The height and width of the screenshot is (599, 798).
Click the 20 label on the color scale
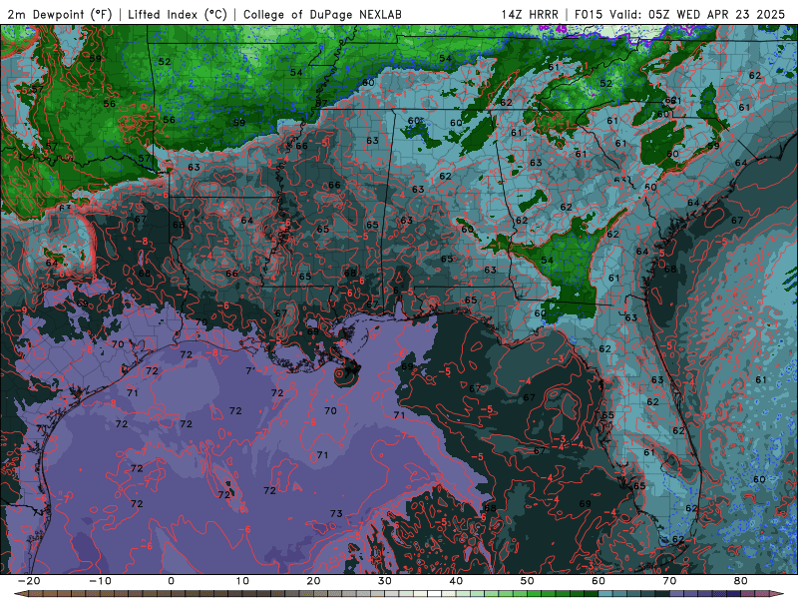tap(313, 581)
